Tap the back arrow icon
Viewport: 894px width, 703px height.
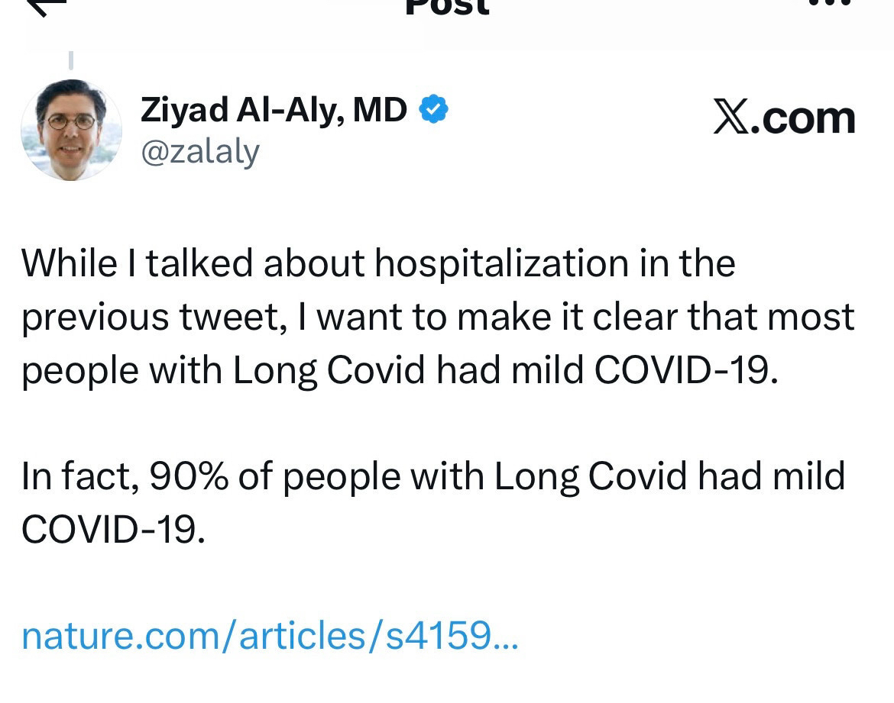(x=47, y=6)
